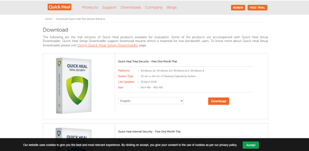This screenshot has height=151, width=309.
Task: Accept the cookies consent
Action: click(x=251, y=145)
